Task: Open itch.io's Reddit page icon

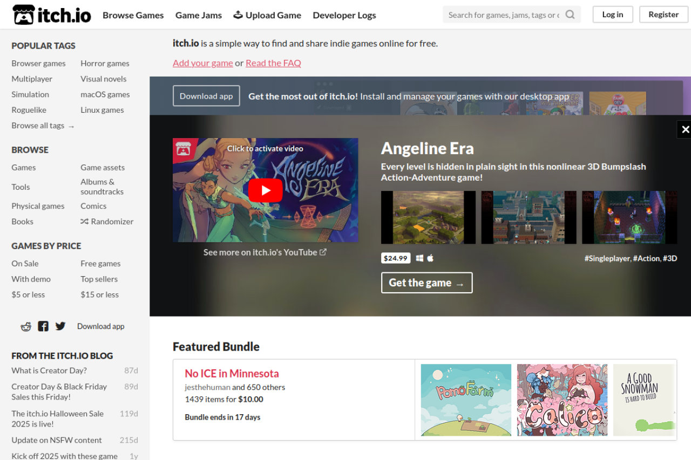Action: 26,326
